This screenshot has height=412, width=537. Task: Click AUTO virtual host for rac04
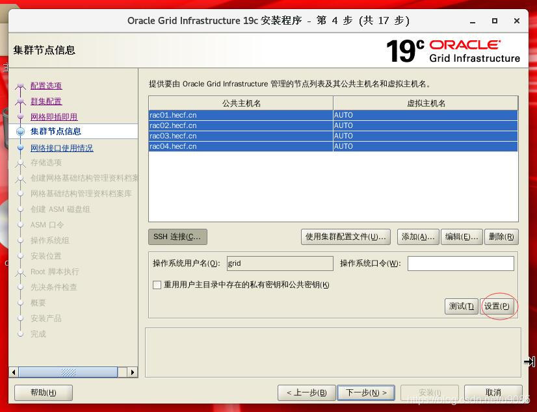(x=425, y=146)
